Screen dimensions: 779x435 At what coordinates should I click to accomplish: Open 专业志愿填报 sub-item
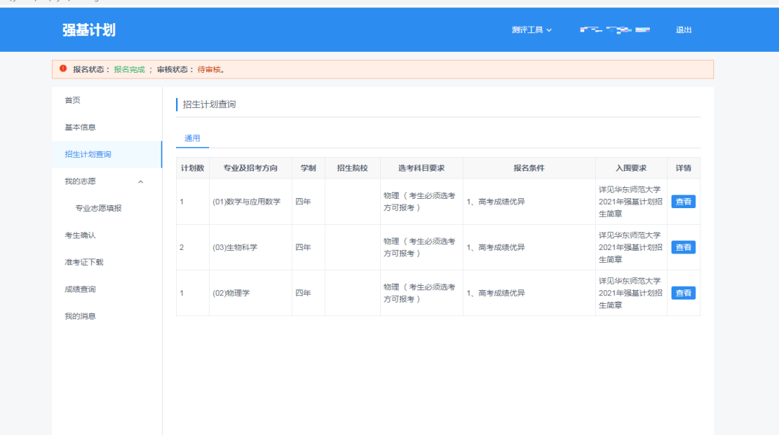(99, 208)
